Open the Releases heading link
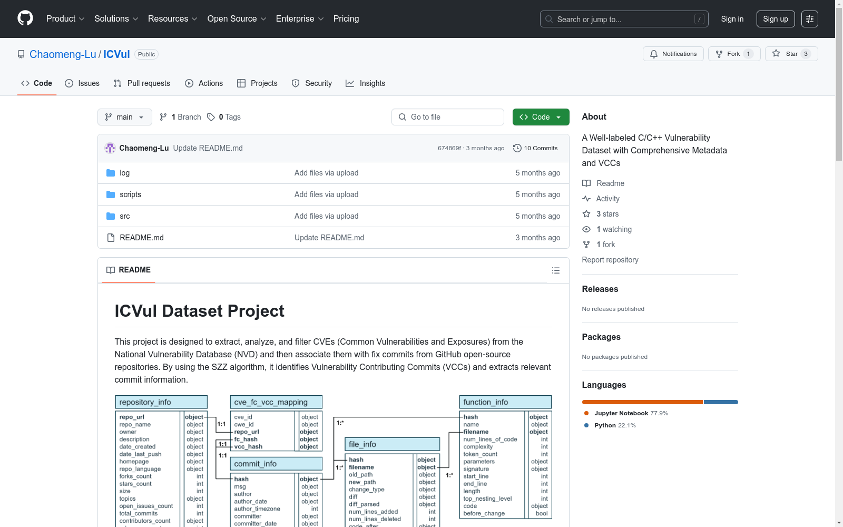The height and width of the screenshot is (527, 843). tap(600, 289)
